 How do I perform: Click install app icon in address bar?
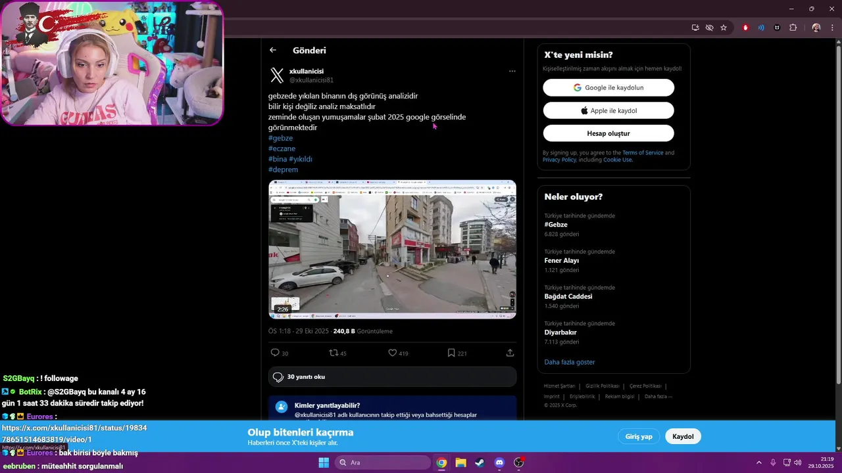point(695,28)
